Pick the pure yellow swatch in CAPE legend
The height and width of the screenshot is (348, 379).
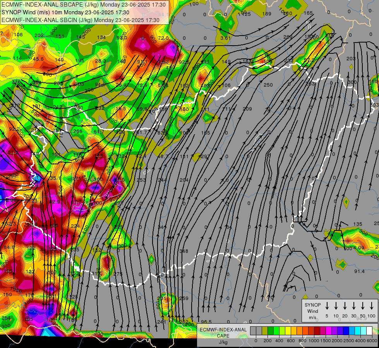point(288,331)
